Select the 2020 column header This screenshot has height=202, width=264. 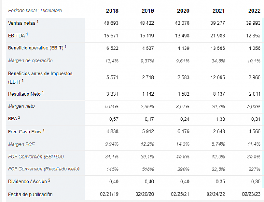point(183,11)
